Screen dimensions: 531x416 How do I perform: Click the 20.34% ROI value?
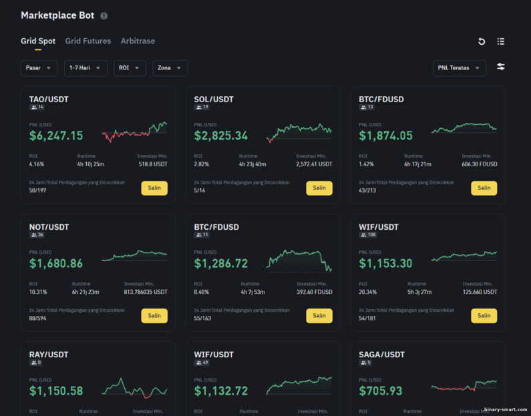[368, 292]
